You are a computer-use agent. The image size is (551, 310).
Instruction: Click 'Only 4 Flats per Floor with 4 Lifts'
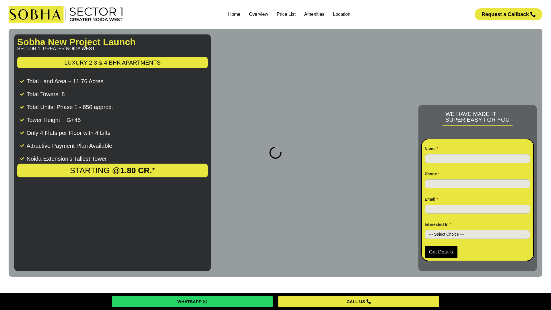pyautogui.click(x=68, y=133)
